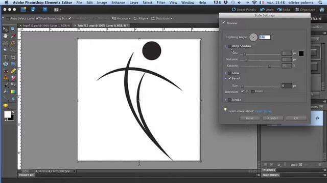Enable the Drop Shadow checkbox
This screenshot has height=183, width=327.
229,46
